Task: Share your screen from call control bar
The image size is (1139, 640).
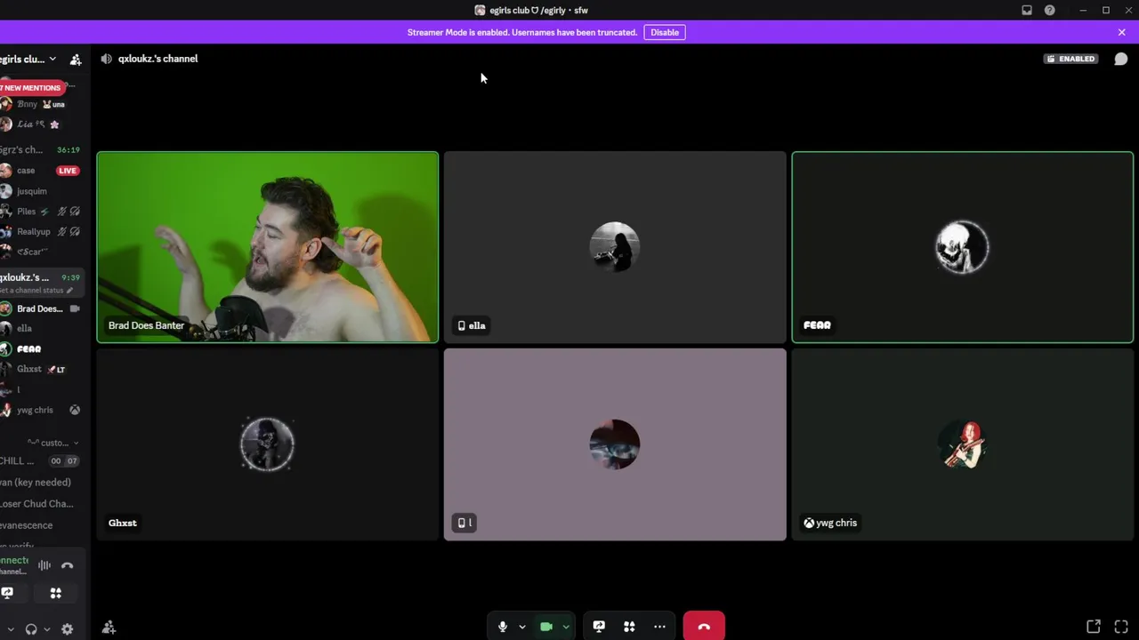Action: click(599, 627)
